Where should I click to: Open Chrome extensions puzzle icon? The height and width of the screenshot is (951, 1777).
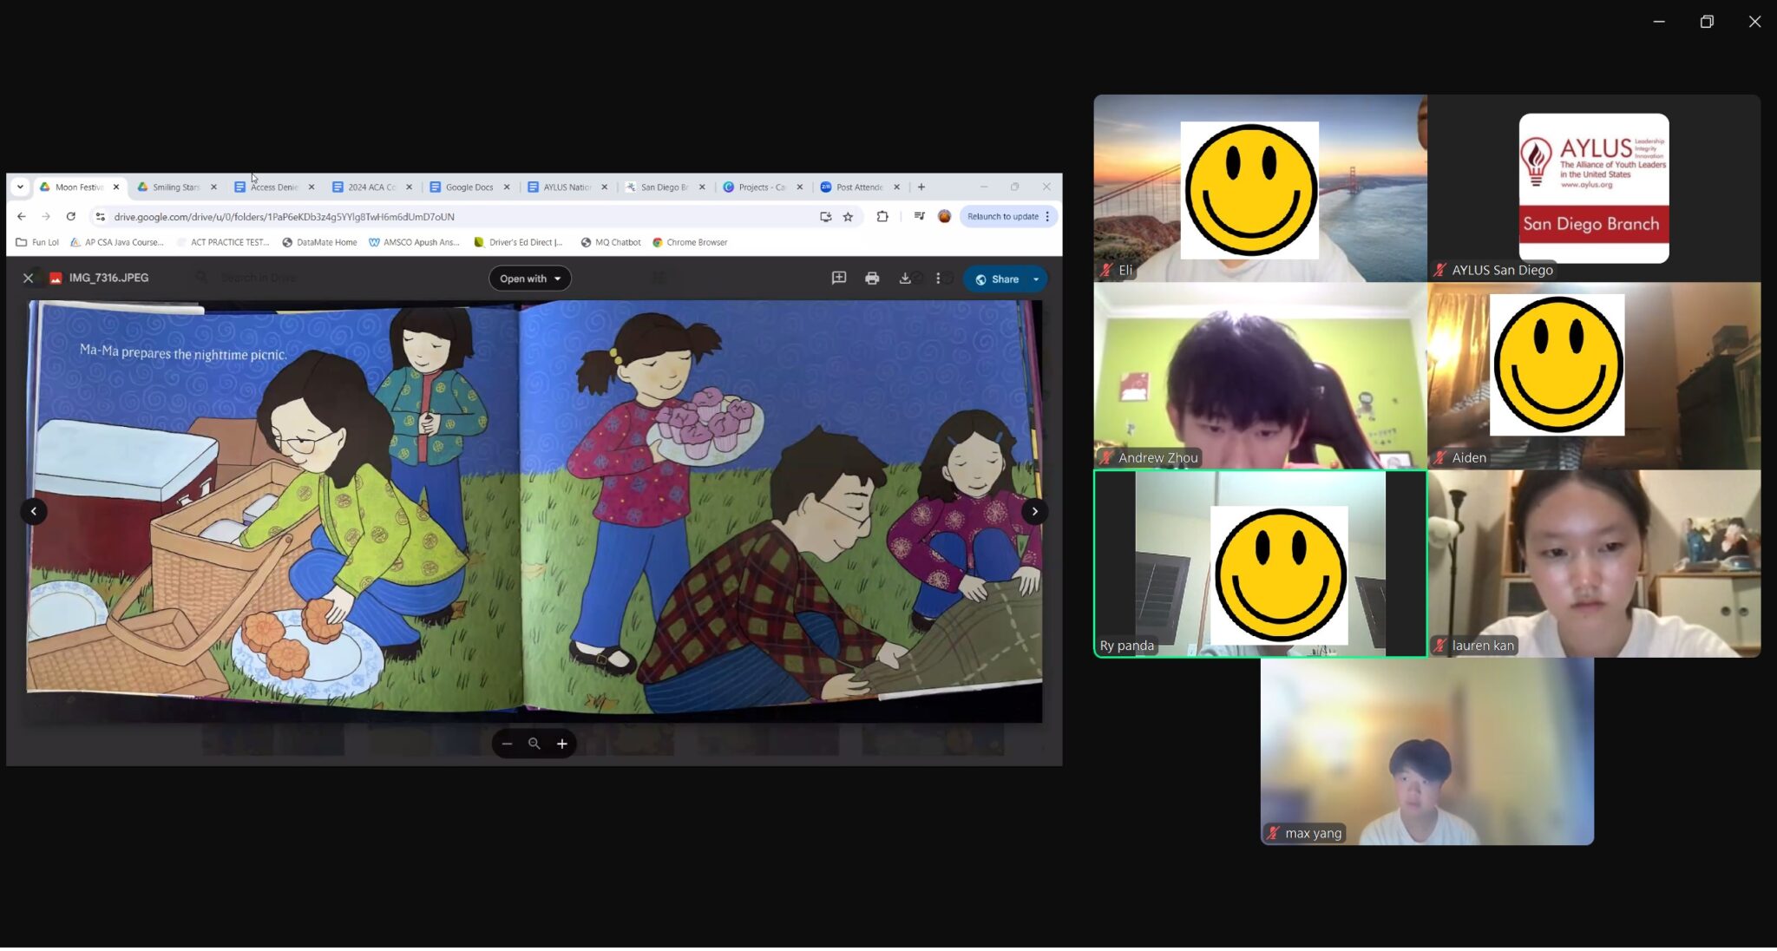(x=882, y=217)
